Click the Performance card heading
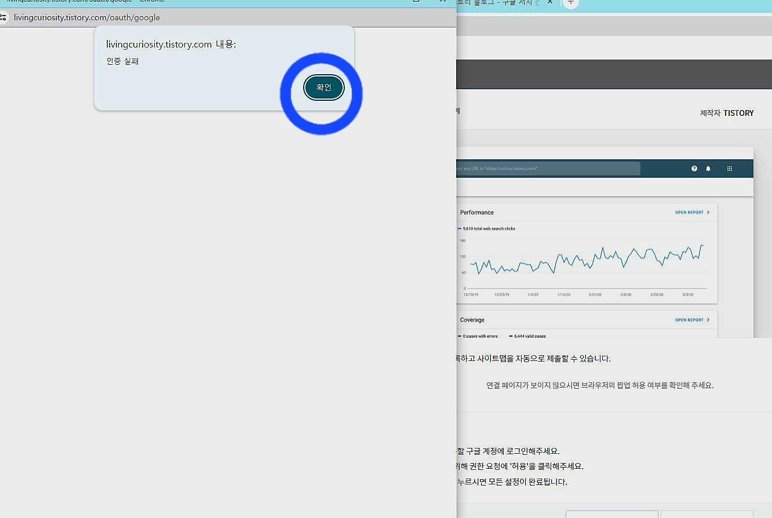This screenshot has width=772, height=518. [477, 213]
